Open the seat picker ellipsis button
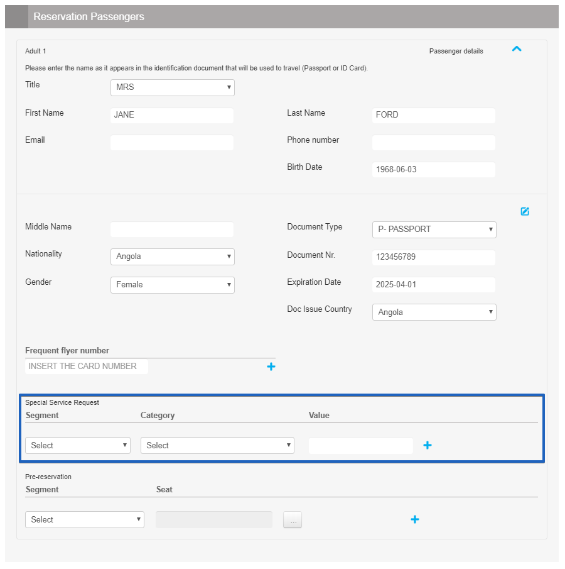This screenshot has height=569, width=565. (x=293, y=520)
